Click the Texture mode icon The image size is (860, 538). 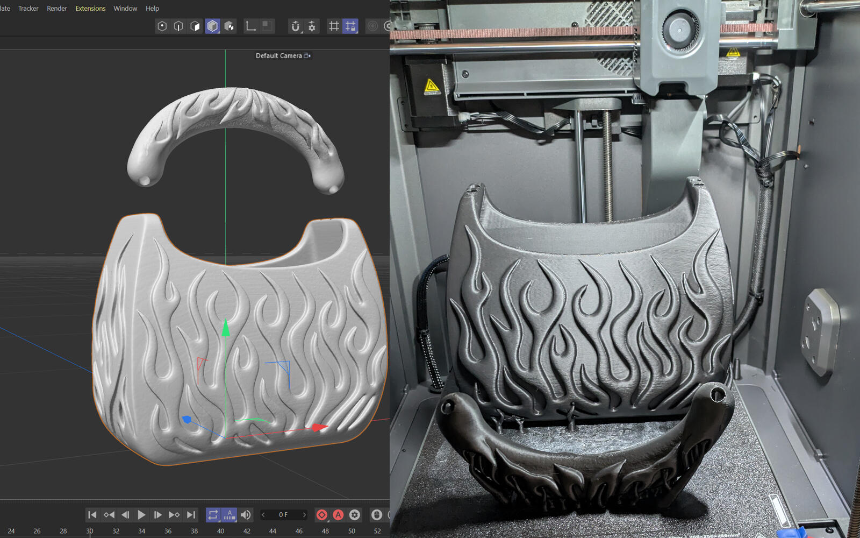pos(230,26)
